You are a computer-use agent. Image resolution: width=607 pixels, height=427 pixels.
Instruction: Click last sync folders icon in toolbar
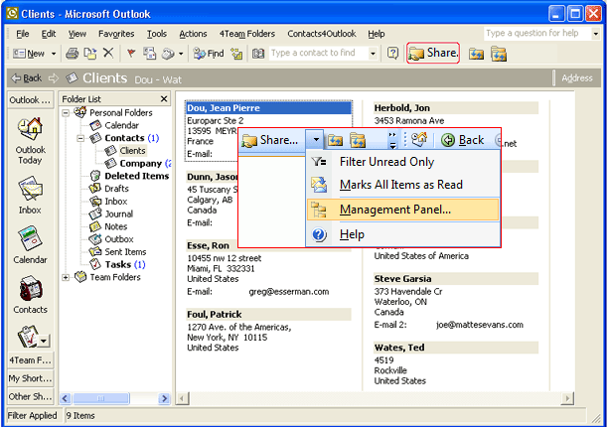(499, 54)
